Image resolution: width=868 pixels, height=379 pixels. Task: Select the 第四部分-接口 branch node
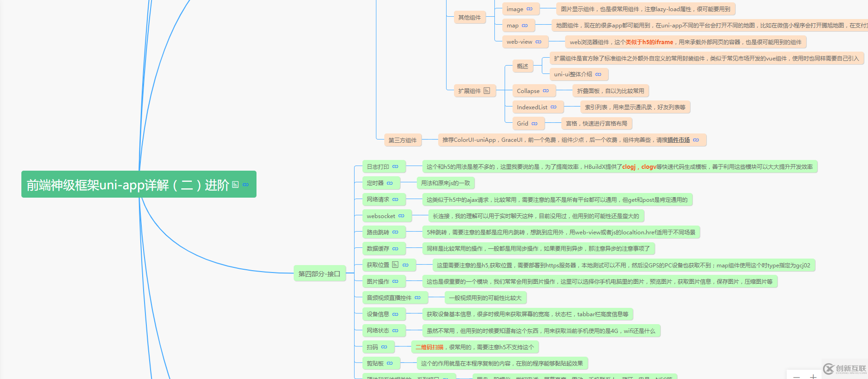[x=319, y=274]
